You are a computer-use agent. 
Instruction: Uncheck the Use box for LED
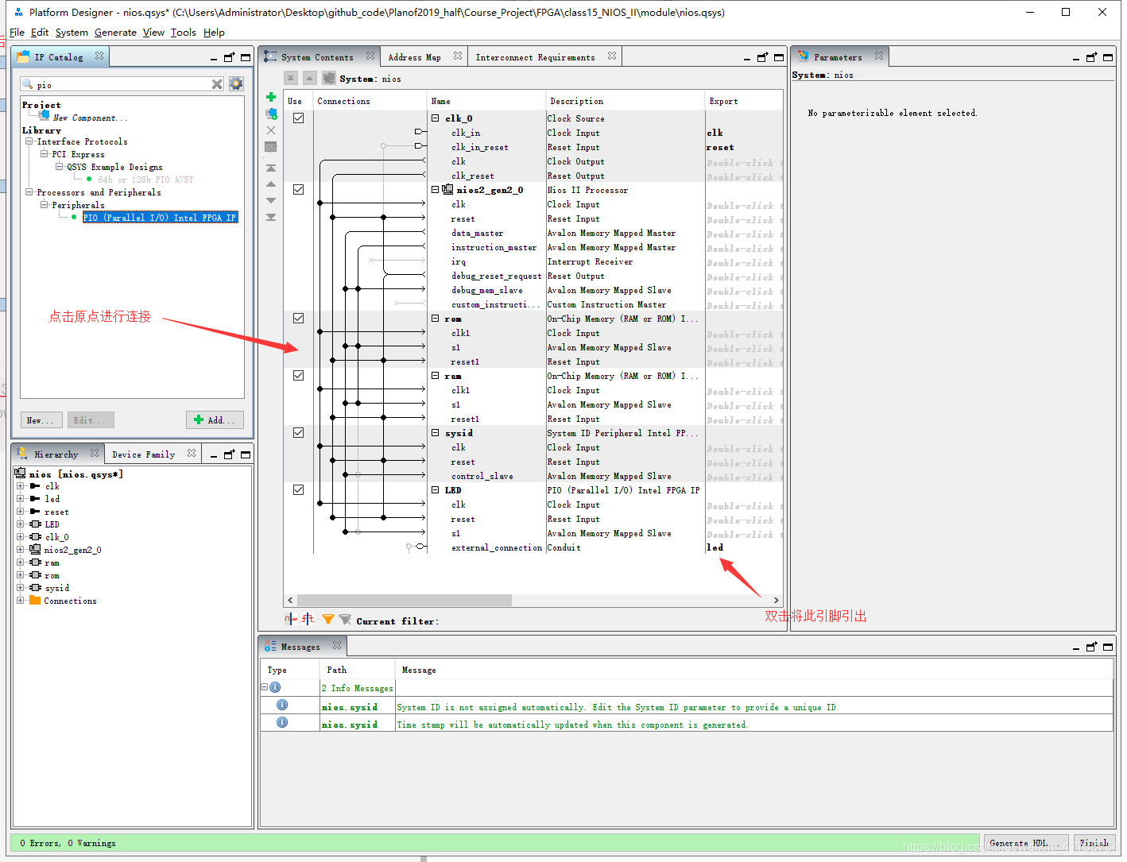[298, 489]
